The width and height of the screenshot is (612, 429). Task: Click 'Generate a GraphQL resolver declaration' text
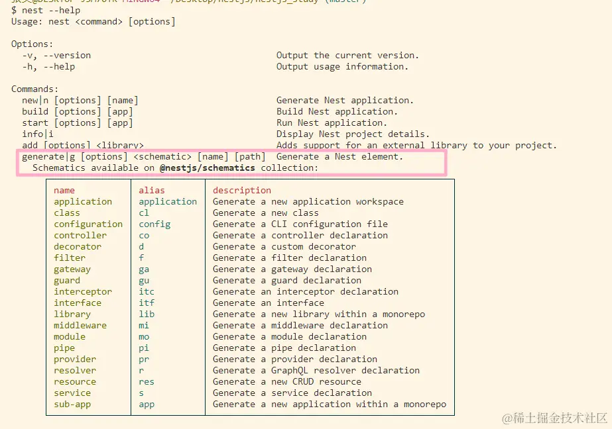(316, 371)
